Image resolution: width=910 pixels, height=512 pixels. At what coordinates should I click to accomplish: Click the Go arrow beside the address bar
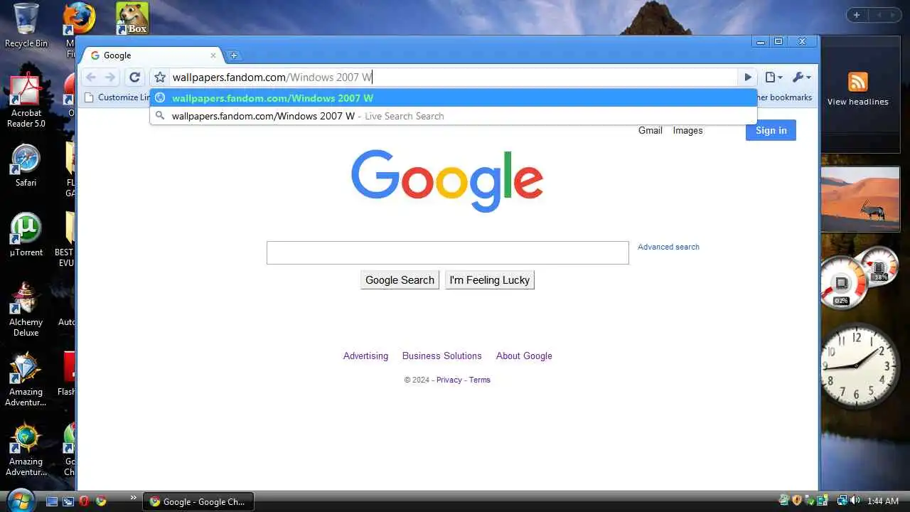pyautogui.click(x=747, y=78)
